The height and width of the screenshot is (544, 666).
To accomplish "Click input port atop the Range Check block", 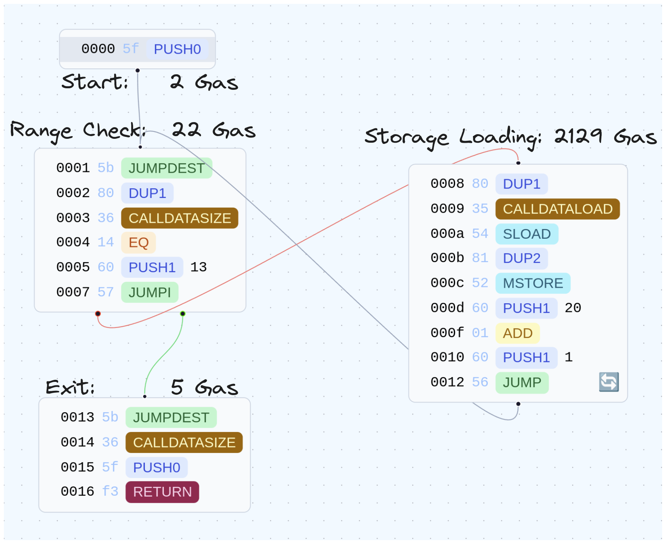I will [x=140, y=147].
